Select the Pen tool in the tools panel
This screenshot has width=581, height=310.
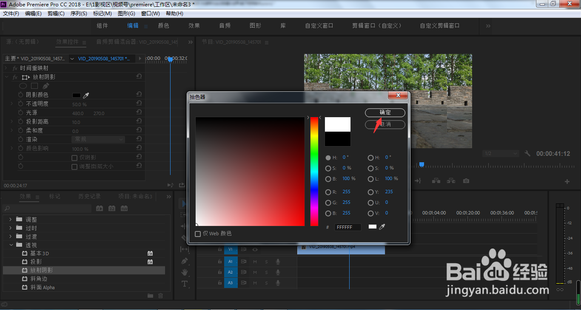tap(184, 261)
